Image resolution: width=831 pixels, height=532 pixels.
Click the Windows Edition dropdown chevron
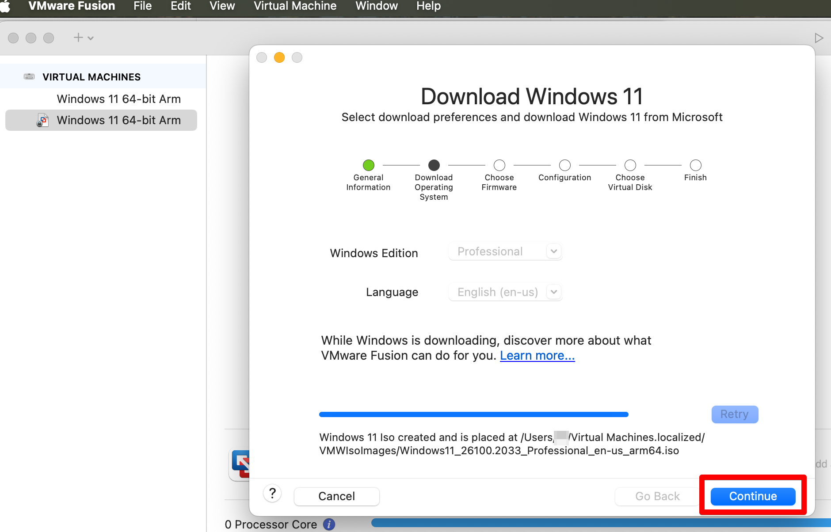(x=554, y=251)
